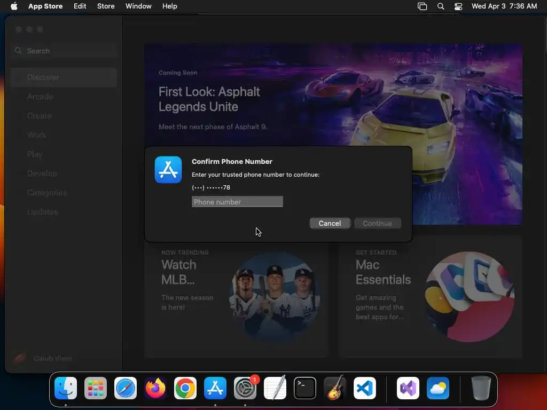Open System Settings from the Dock

click(x=245, y=388)
